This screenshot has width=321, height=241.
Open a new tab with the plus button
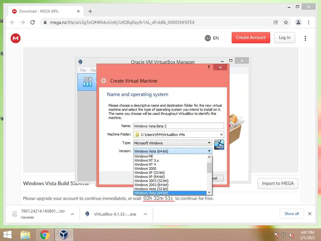[90, 11]
